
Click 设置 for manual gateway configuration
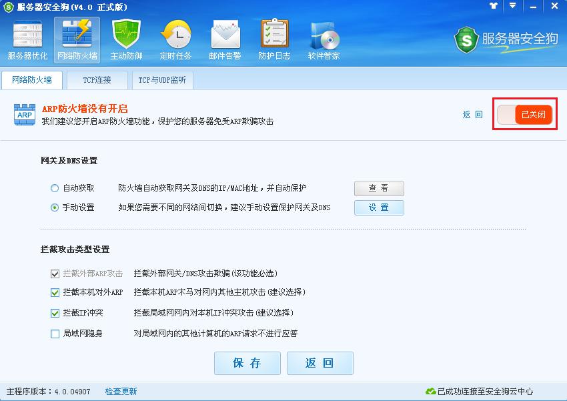(x=379, y=208)
